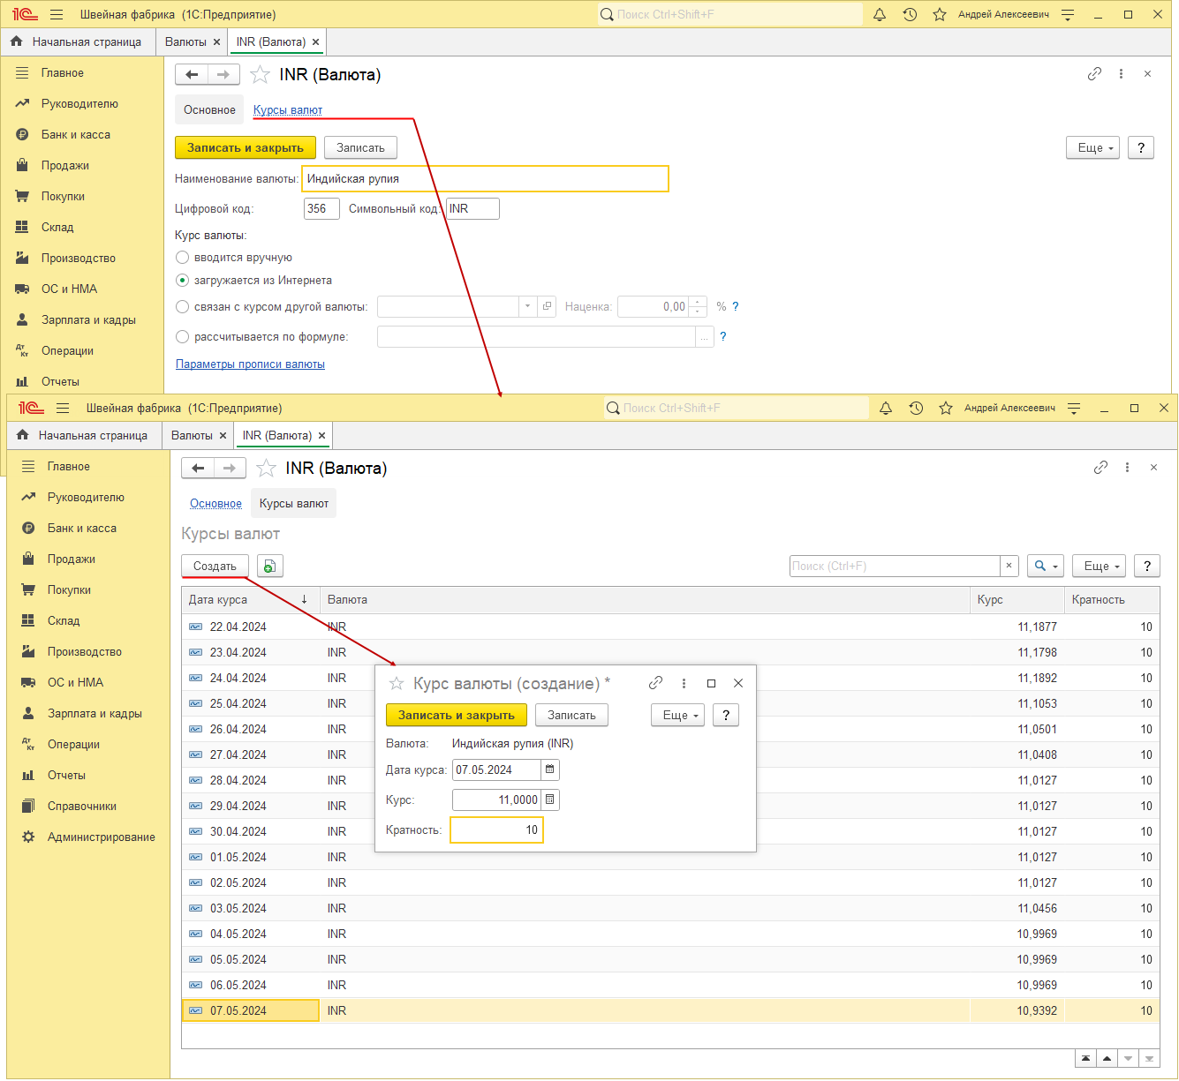1179x1081 pixels.
Task: Click Записать и закрыть in the rate dialog
Action: pos(457,715)
